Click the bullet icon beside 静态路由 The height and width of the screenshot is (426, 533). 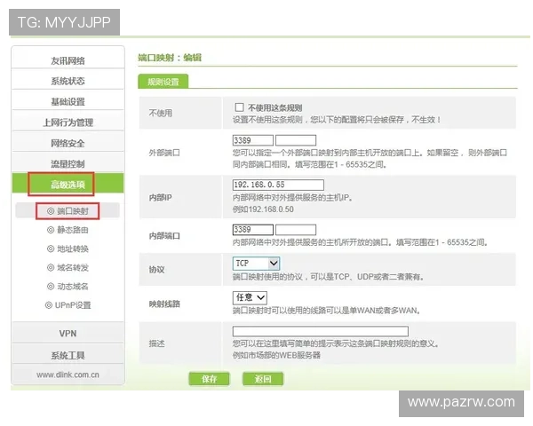pyautogui.click(x=51, y=230)
